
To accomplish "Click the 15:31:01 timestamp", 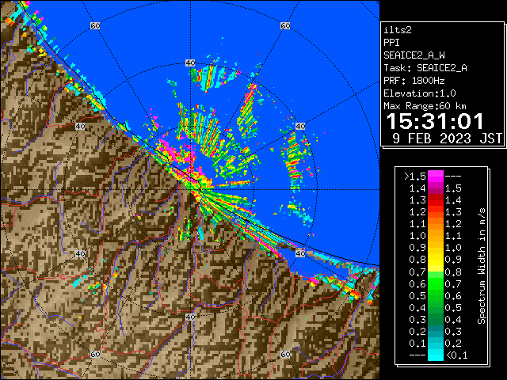I will point(435,121).
